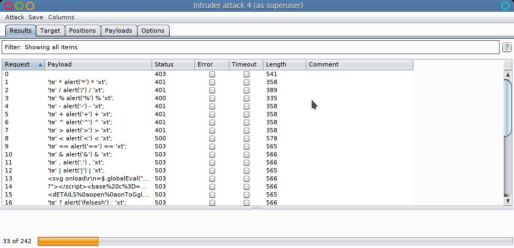Toggle Error checkbox for request 12
Screen dimensions: 514x248
pyautogui.click(x=212, y=170)
